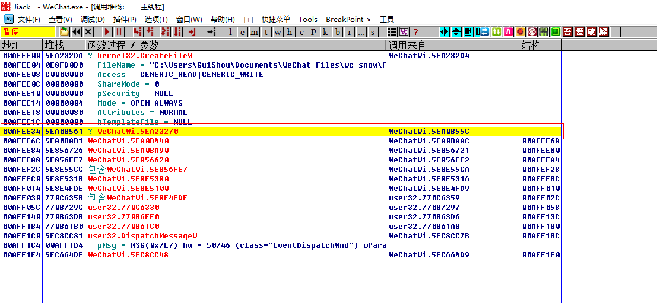Click the Step over toolbar icon
This screenshot has width=657, height=303.
[150, 32]
